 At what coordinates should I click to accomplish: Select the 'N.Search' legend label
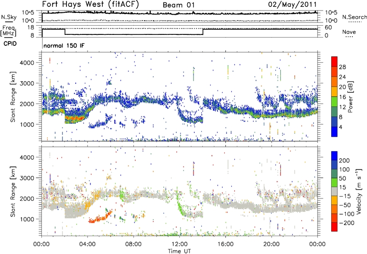click(354, 17)
